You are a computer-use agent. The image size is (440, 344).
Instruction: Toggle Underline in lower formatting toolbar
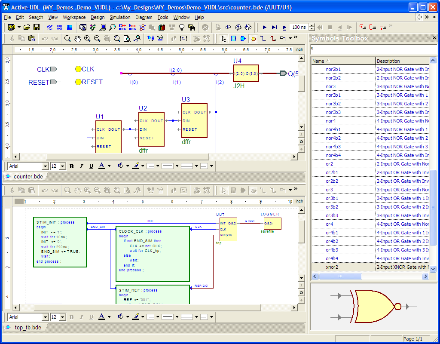click(x=91, y=317)
